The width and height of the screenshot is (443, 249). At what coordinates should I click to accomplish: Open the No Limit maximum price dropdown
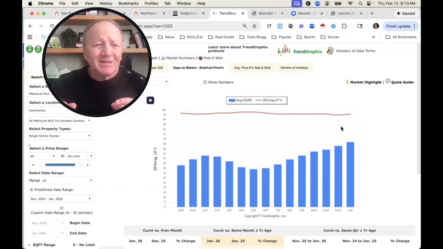pos(80,156)
